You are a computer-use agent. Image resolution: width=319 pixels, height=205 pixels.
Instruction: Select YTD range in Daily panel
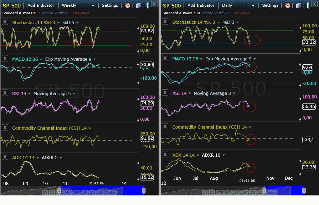pyautogui.click(x=220, y=193)
